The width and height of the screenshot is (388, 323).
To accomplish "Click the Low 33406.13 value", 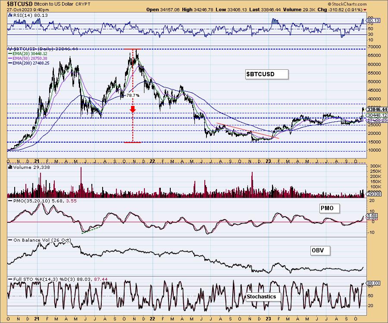I will [231, 9].
